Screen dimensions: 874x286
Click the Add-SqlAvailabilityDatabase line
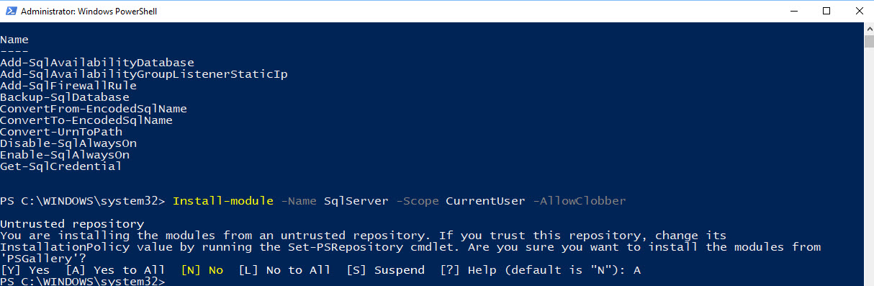pyautogui.click(x=97, y=63)
